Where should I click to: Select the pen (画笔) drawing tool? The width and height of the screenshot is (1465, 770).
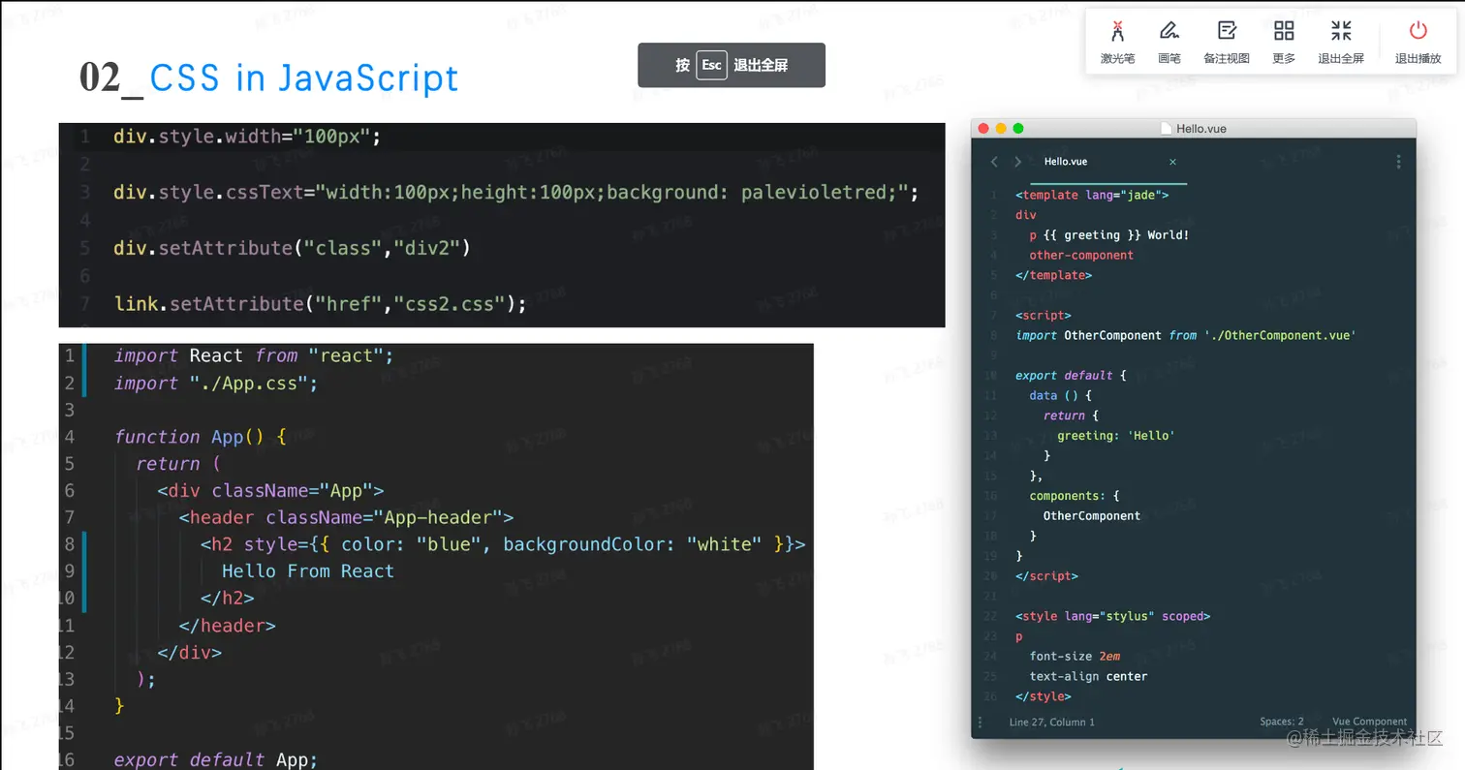pyautogui.click(x=1169, y=42)
